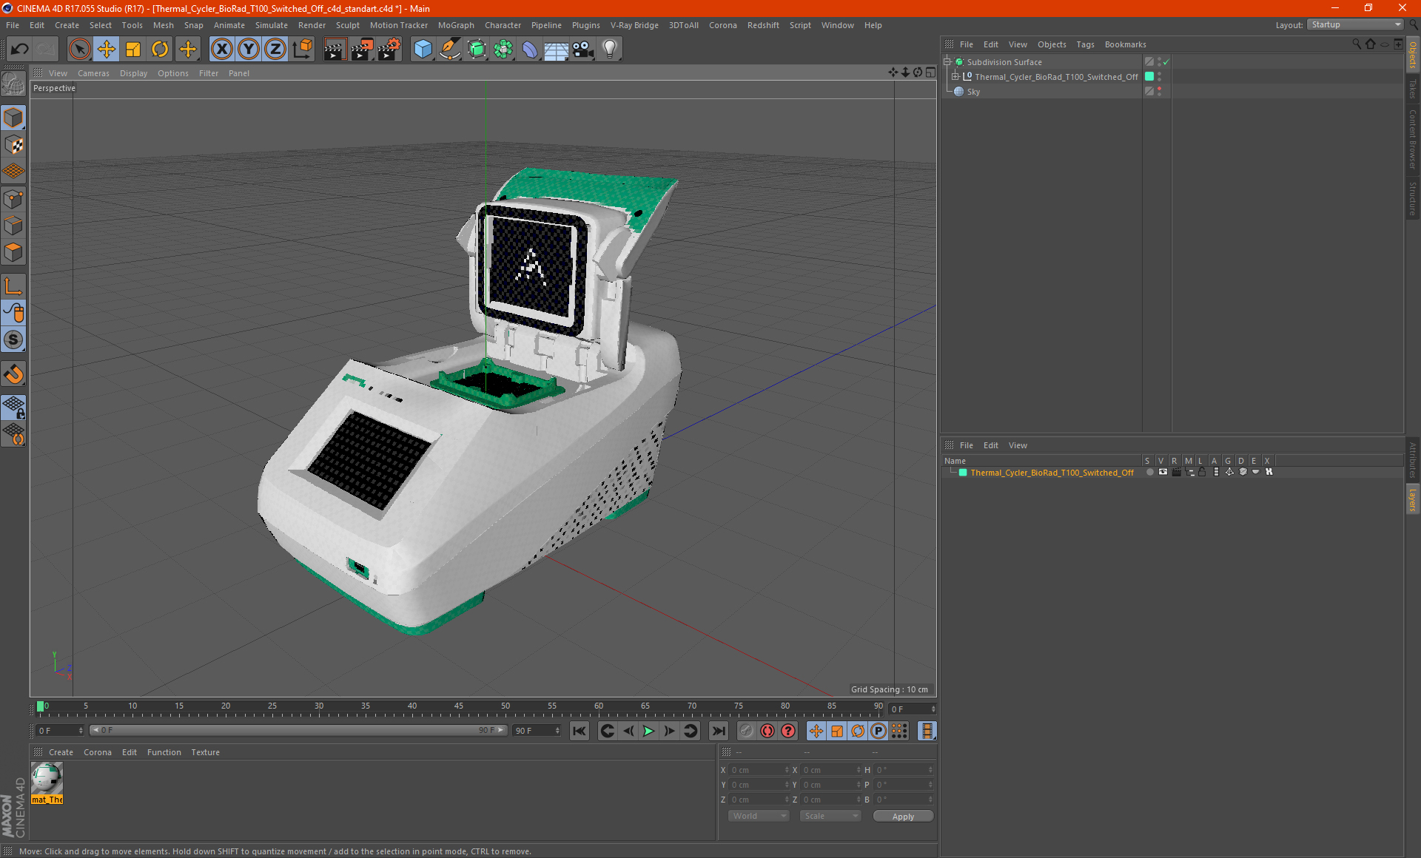Expand the Subdivision Surface tree item

pos(947,62)
